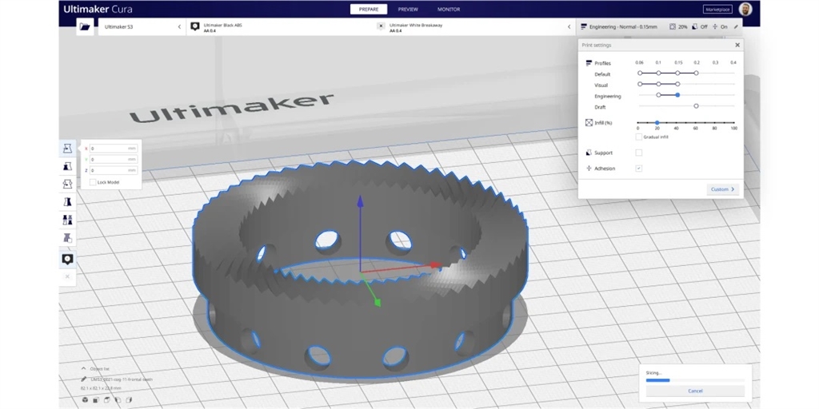Image resolution: width=819 pixels, height=409 pixels.
Task: Open Per Model Settings tool
Action: click(67, 220)
